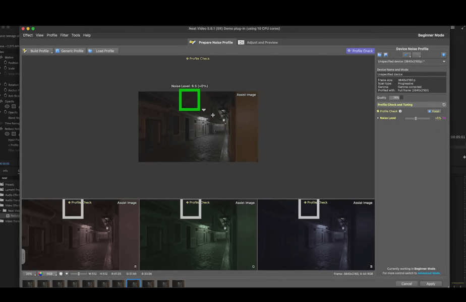Viewport: 466px width, 302px height.
Task: Click the large white circle icon in the status bar
Action: coord(61,274)
